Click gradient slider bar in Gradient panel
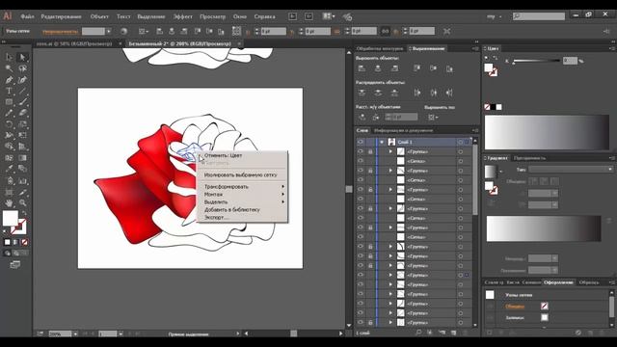The width and height of the screenshot is (617, 347). tap(544, 228)
